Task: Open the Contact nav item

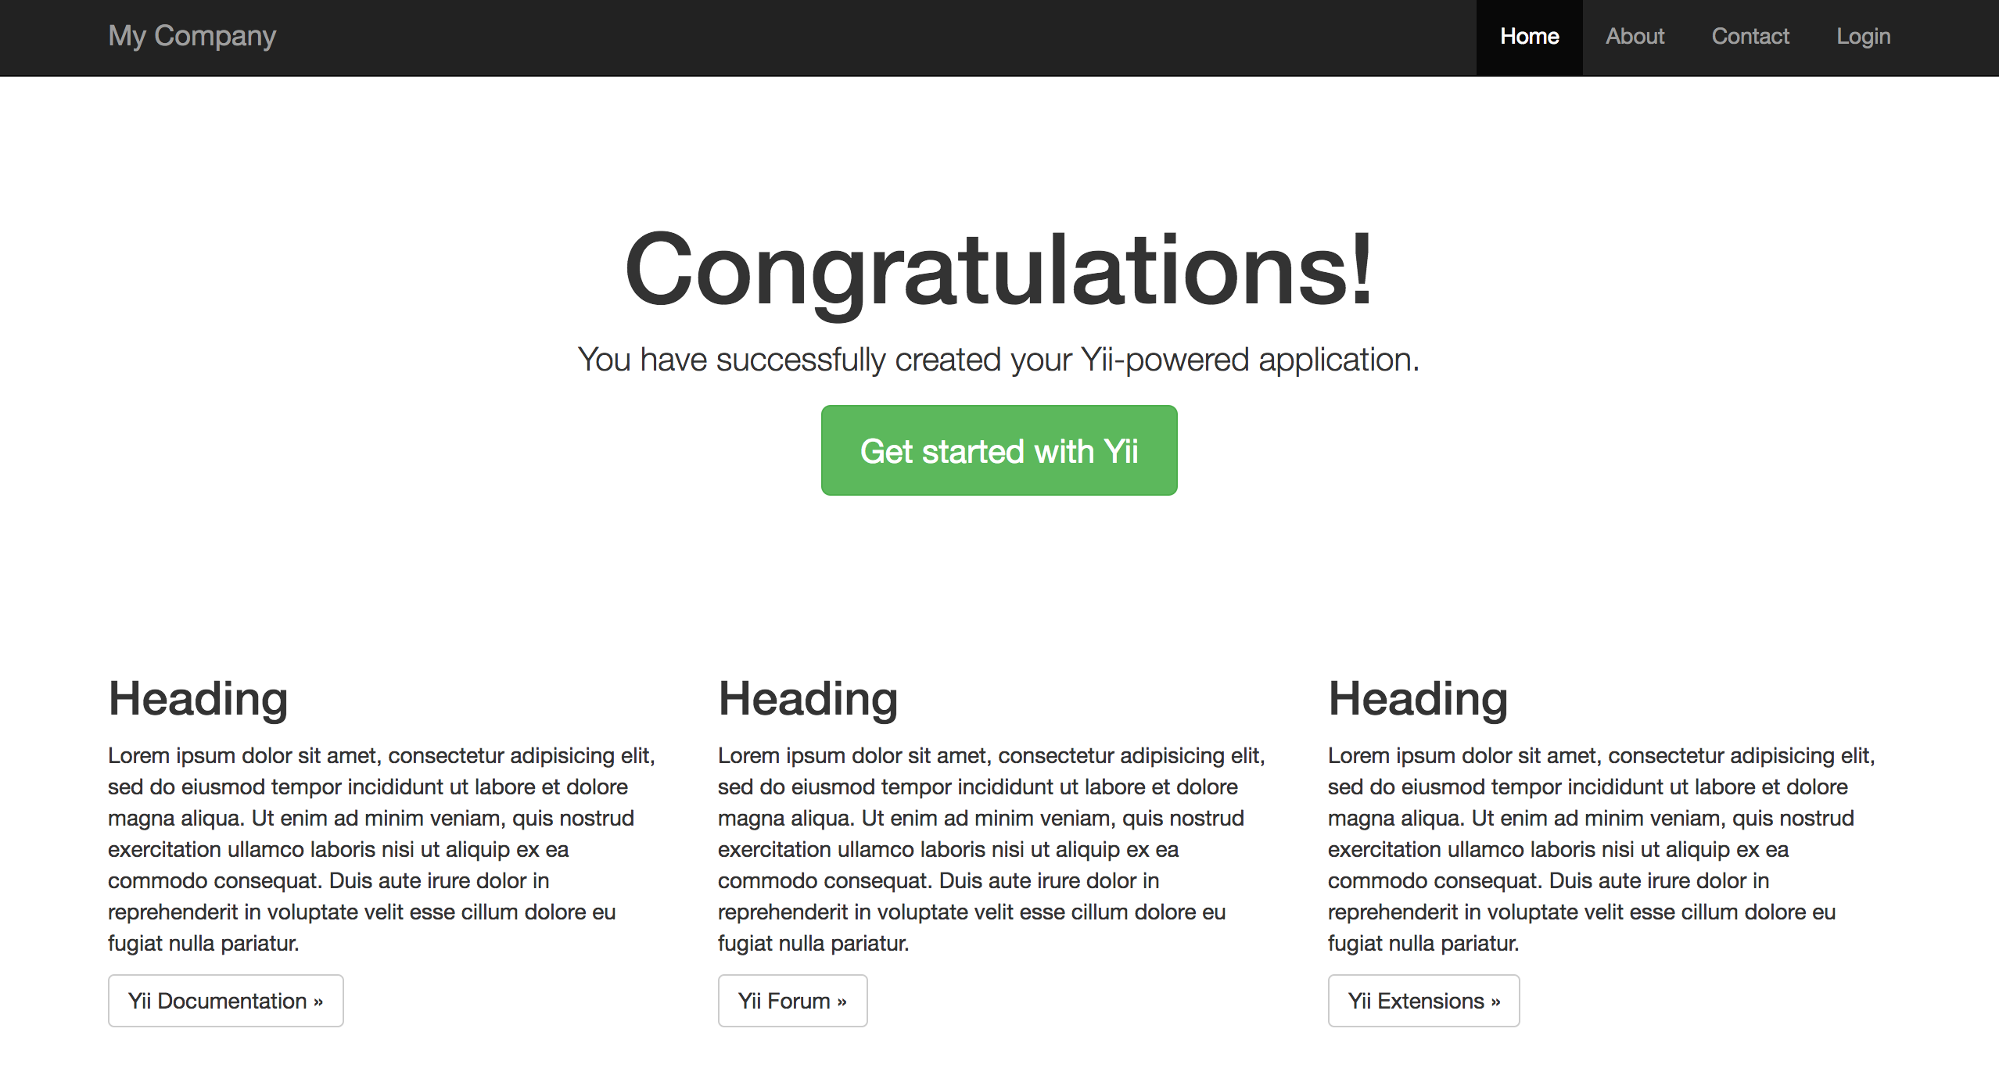Action: pyautogui.click(x=1750, y=36)
